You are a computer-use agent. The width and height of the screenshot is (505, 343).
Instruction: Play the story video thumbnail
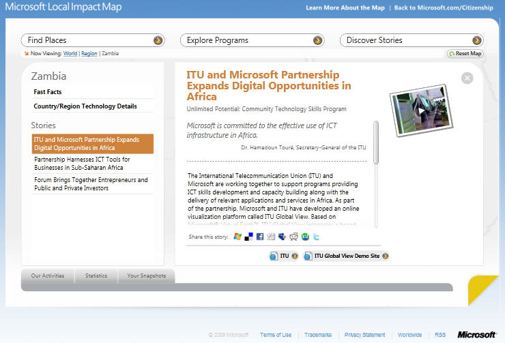[422, 110]
